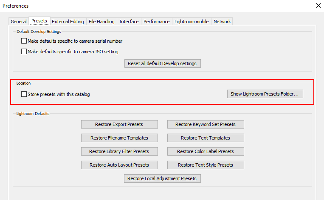Toggle defaults specific to camera ISO setting

[24, 52]
